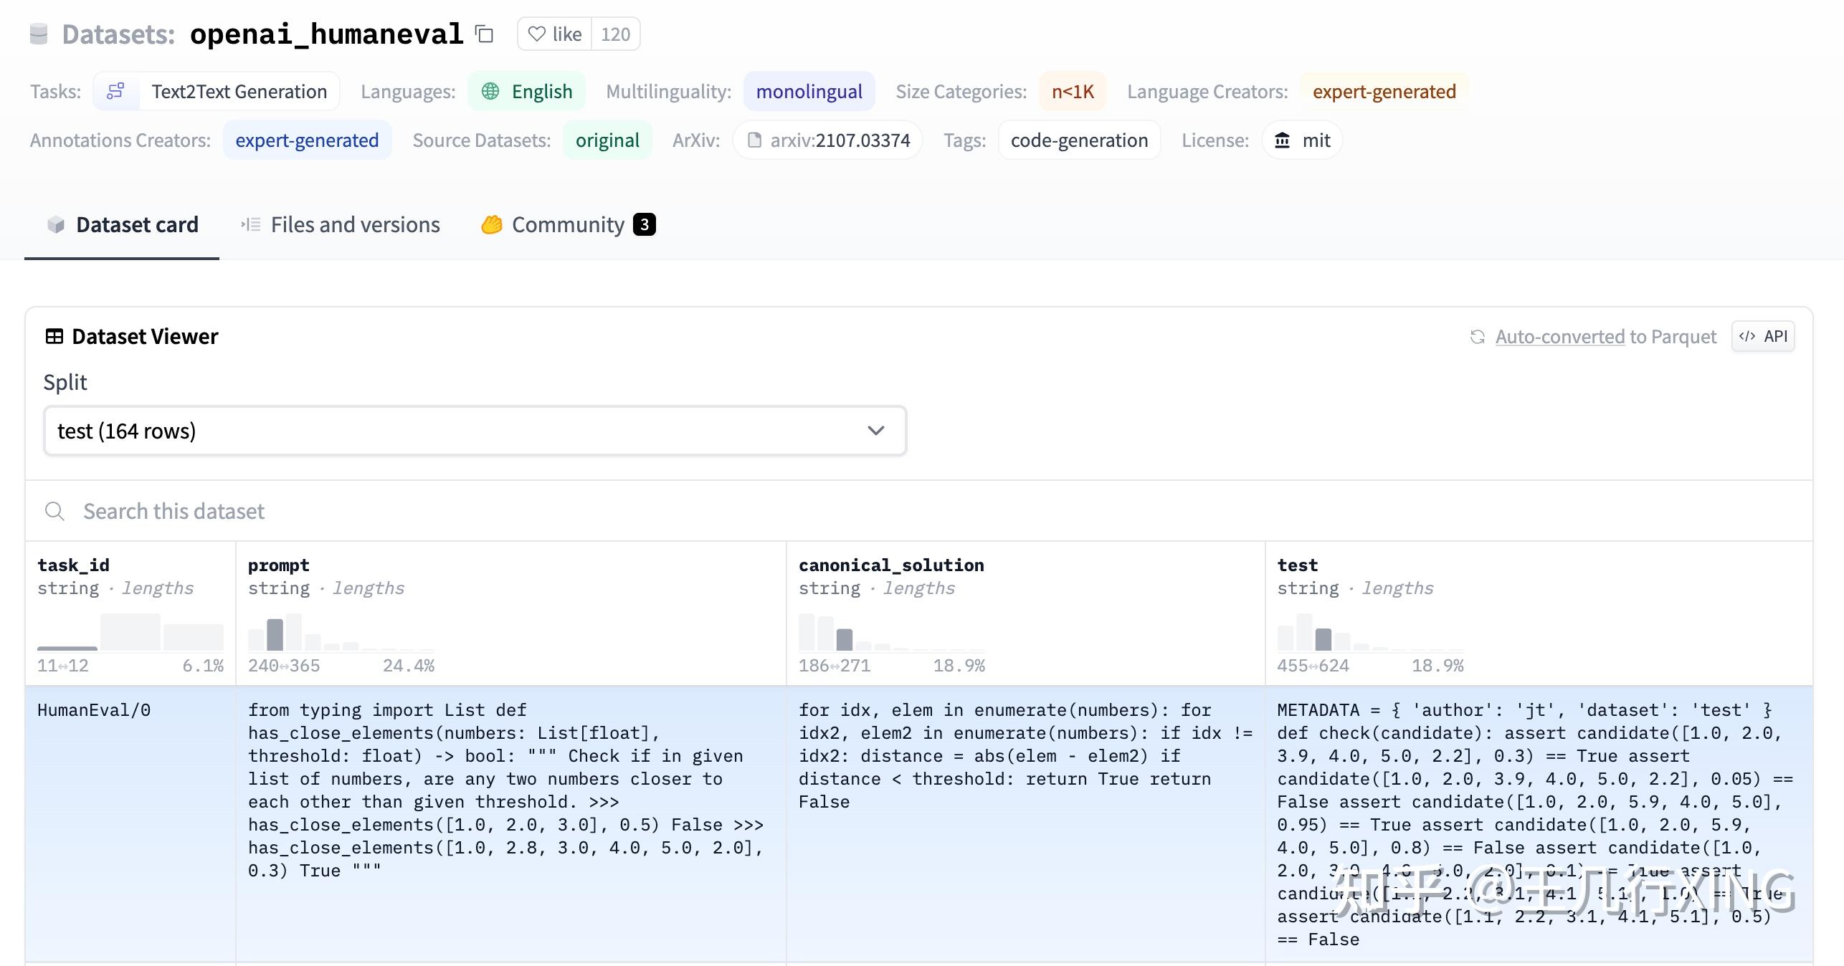Click the code-generation tag

point(1079,140)
